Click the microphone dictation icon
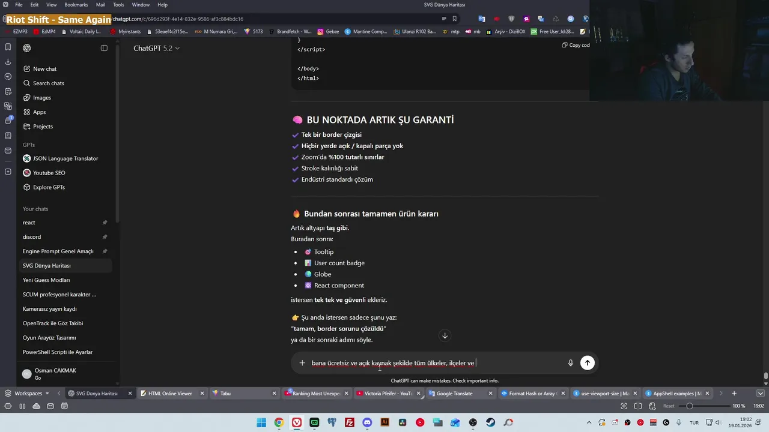This screenshot has width=769, height=432. pos(570,363)
